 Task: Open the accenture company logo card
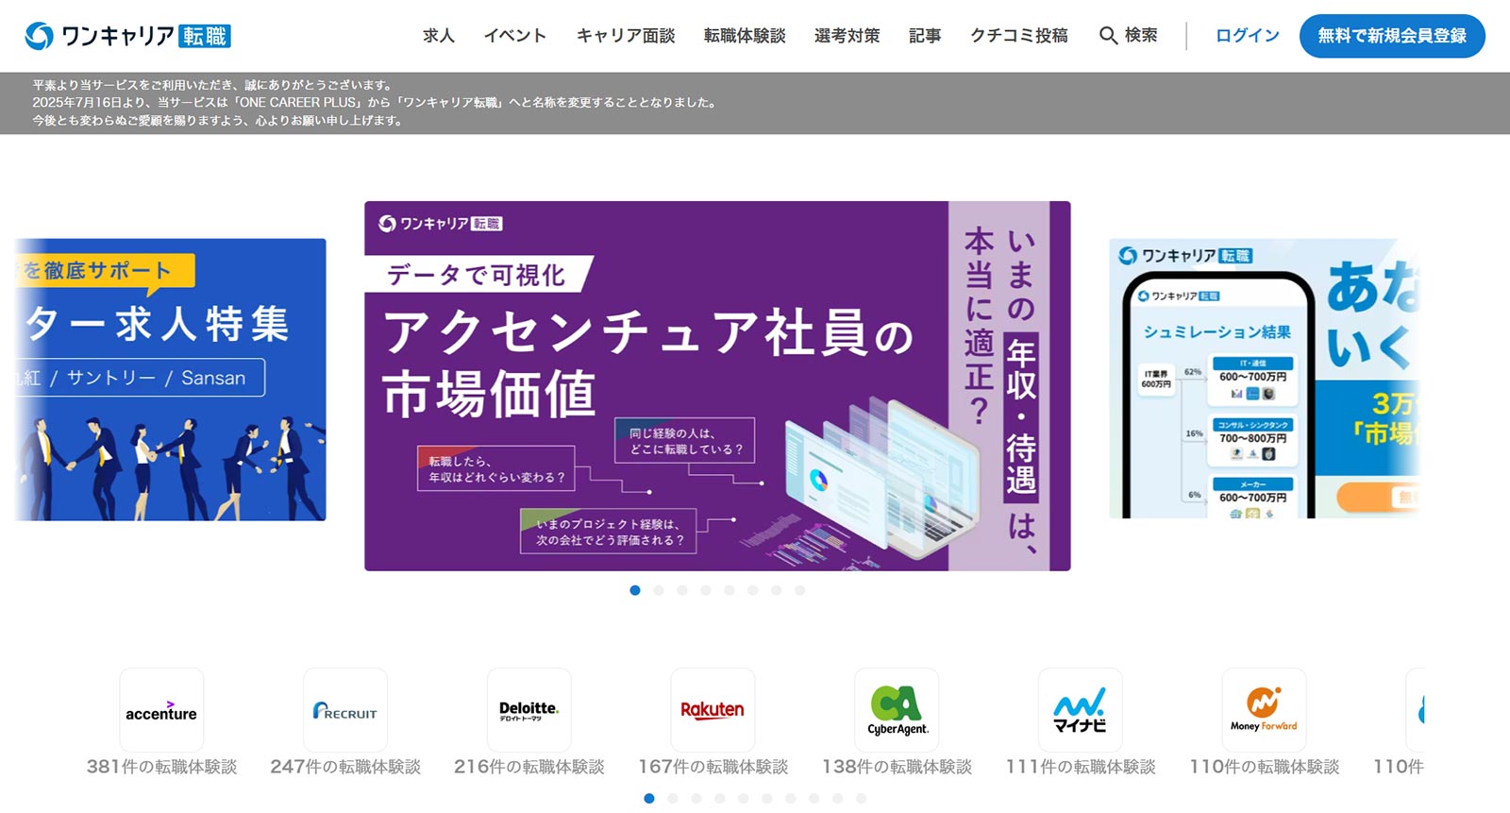coord(161,710)
